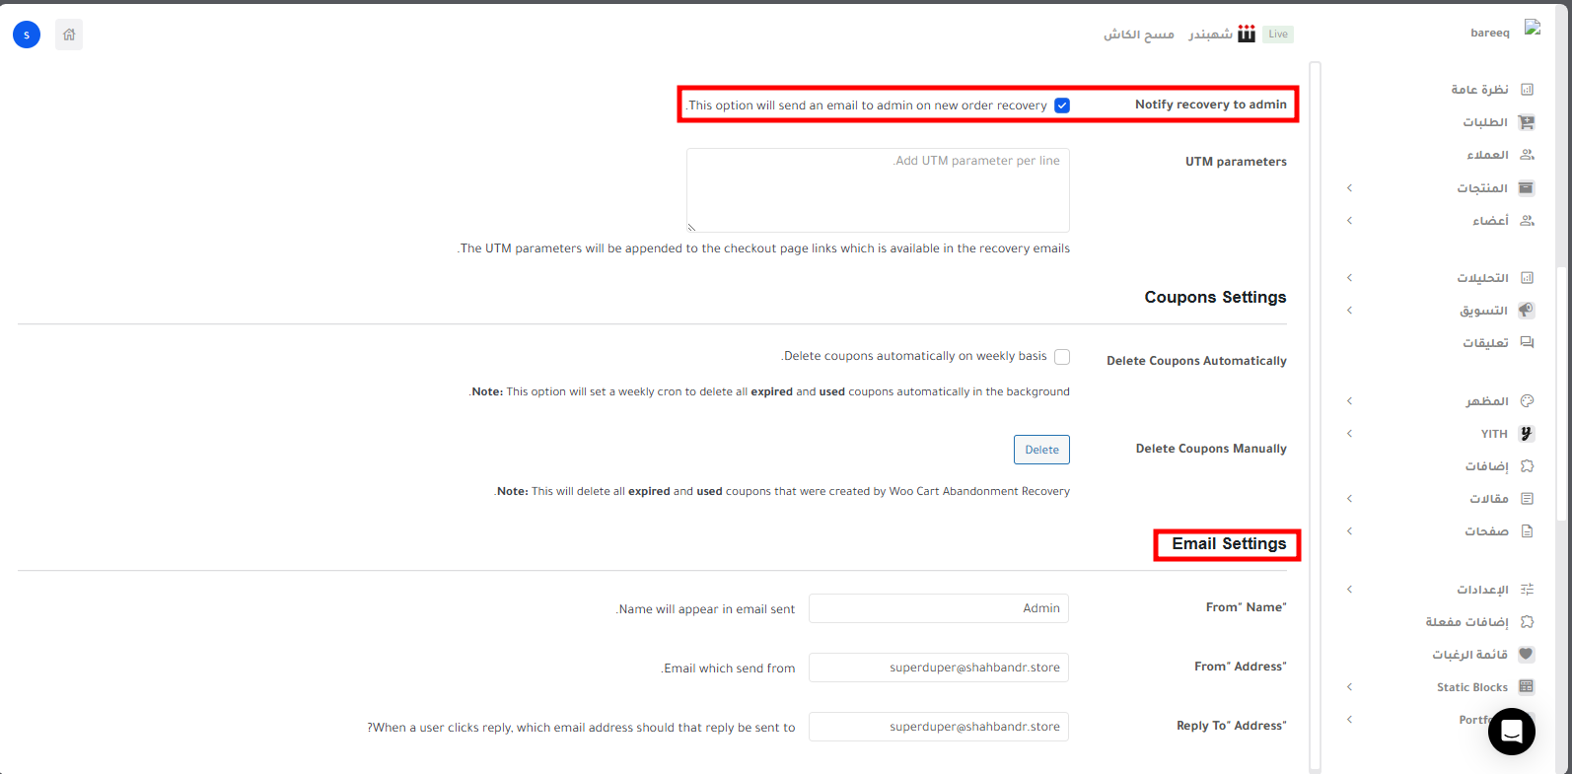Click the wishlist heart icon
Screen dimensions: 1572x774
pos(1527,655)
